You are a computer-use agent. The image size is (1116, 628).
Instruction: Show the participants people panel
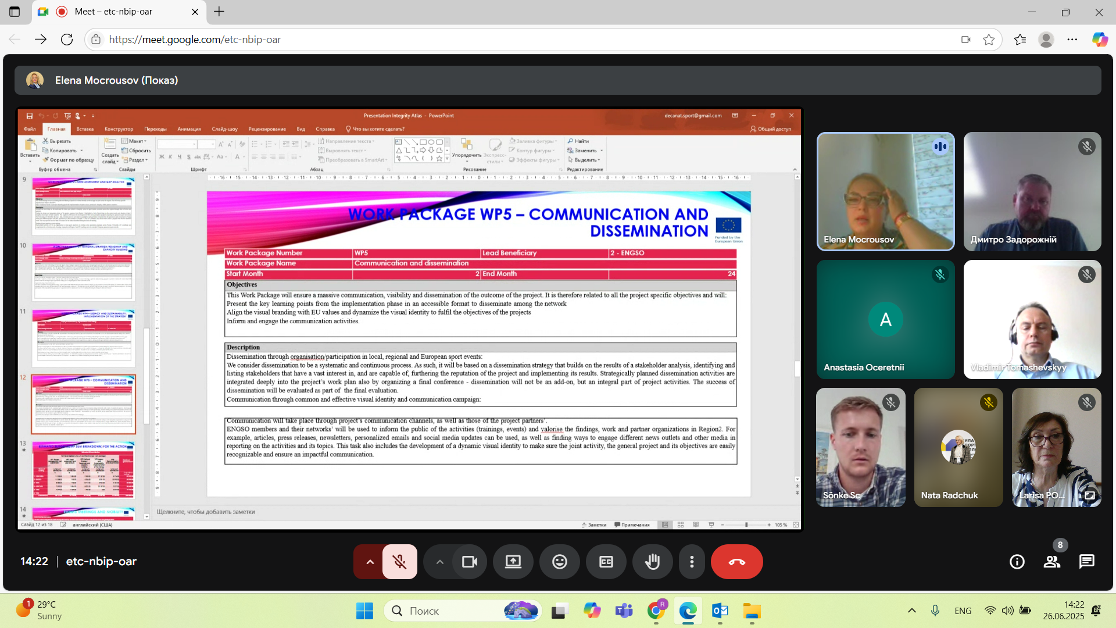(1052, 562)
